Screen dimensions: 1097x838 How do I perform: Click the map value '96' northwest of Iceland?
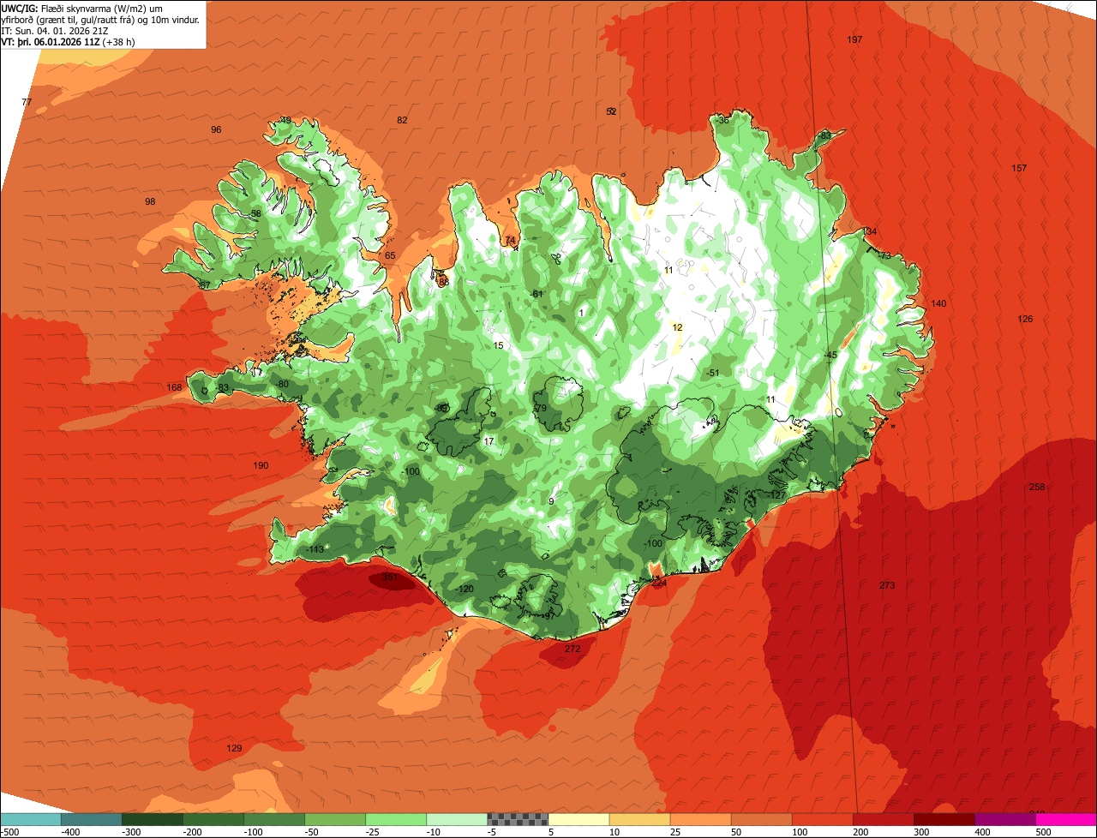pos(216,129)
